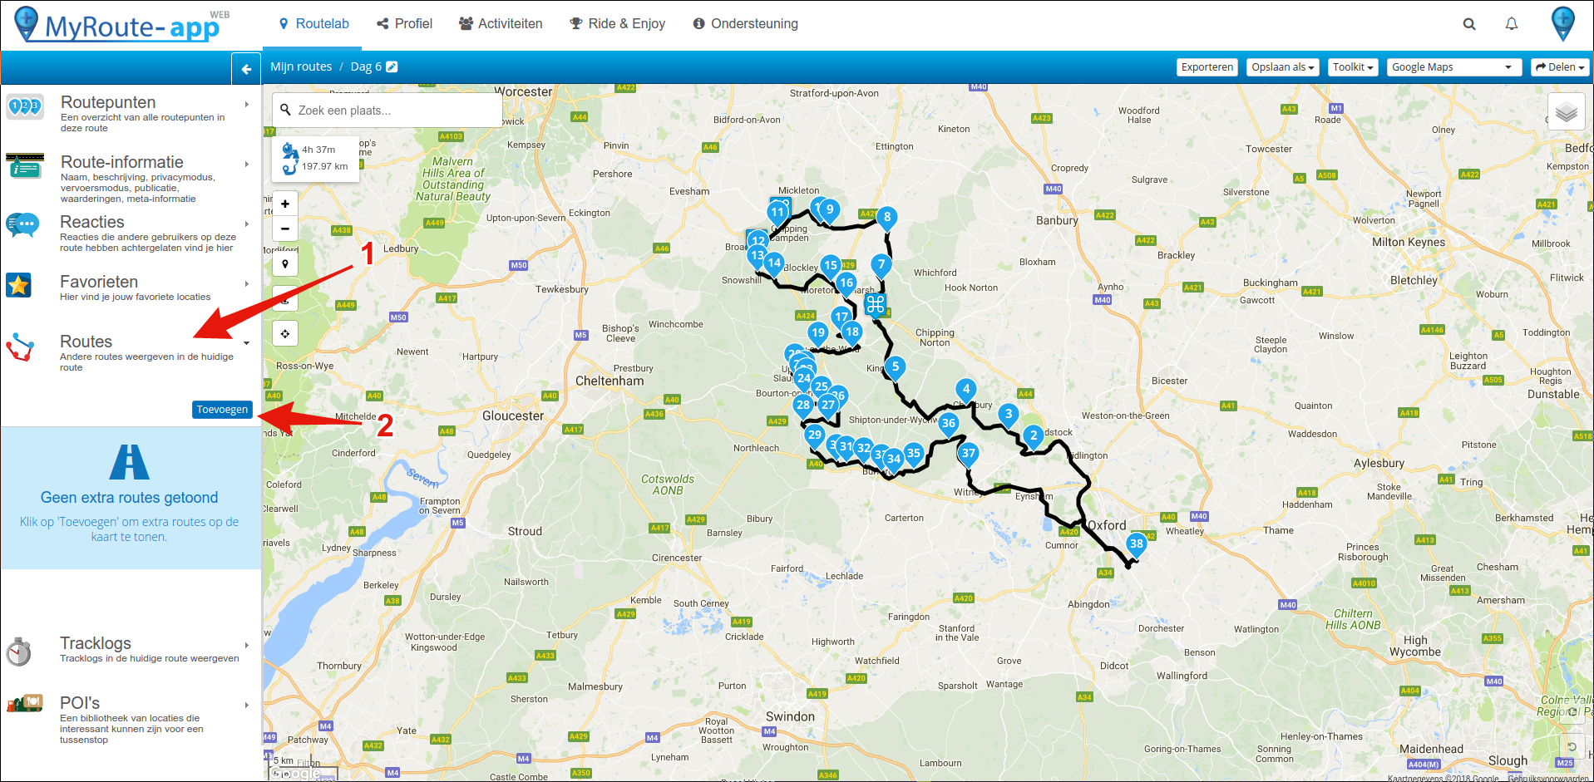
Task: Open the Activiteiten menu
Action: [501, 24]
